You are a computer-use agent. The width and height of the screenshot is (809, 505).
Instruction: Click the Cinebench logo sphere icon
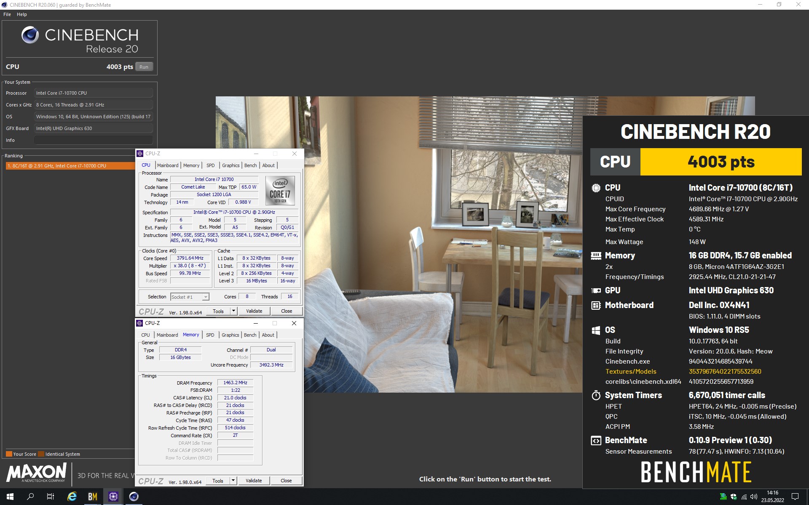[x=30, y=35]
